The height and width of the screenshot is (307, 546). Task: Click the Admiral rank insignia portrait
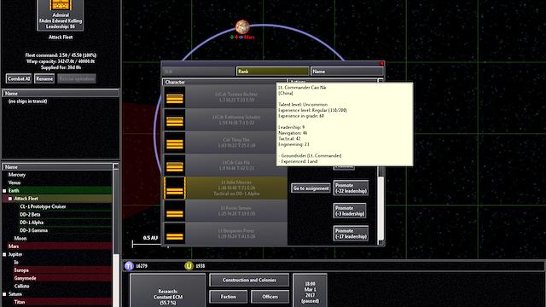click(61, 5)
